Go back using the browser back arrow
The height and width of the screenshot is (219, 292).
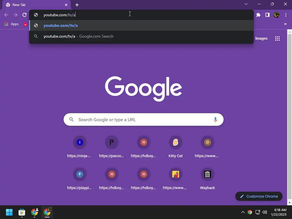click(6, 15)
